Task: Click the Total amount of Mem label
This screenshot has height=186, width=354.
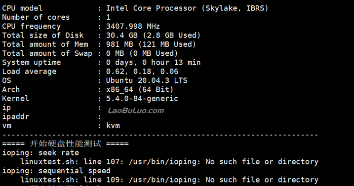Action: point(45,44)
